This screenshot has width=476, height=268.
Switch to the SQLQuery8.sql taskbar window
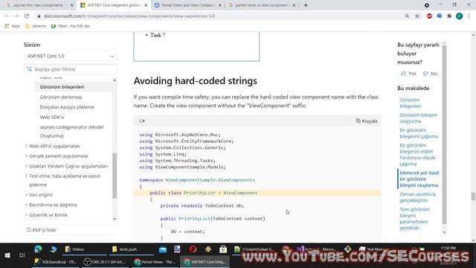click(56, 261)
